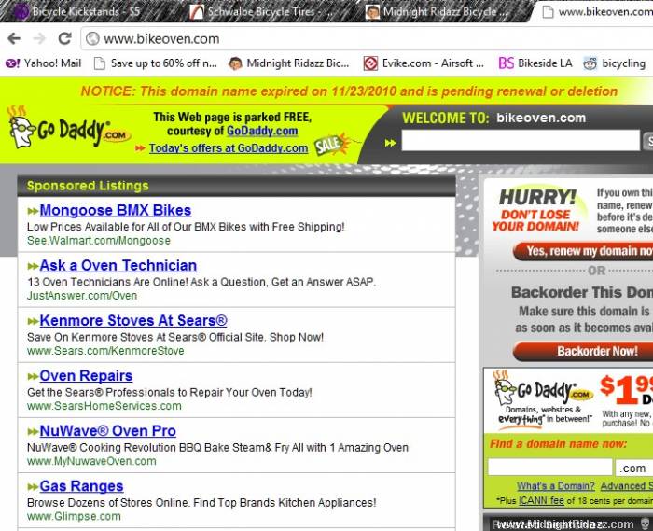The width and height of the screenshot is (653, 531).
Task: Click the Evike.com red bookmark icon
Action: click(x=370, y=63)
